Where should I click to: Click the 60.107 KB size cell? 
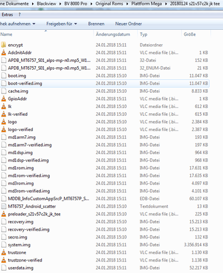click(199, 198)
